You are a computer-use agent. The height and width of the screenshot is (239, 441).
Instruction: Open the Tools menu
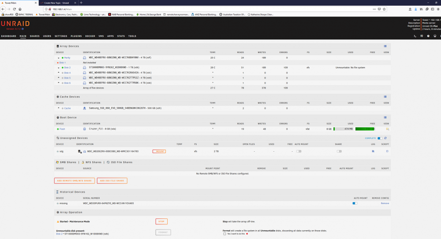coord(132,36)
